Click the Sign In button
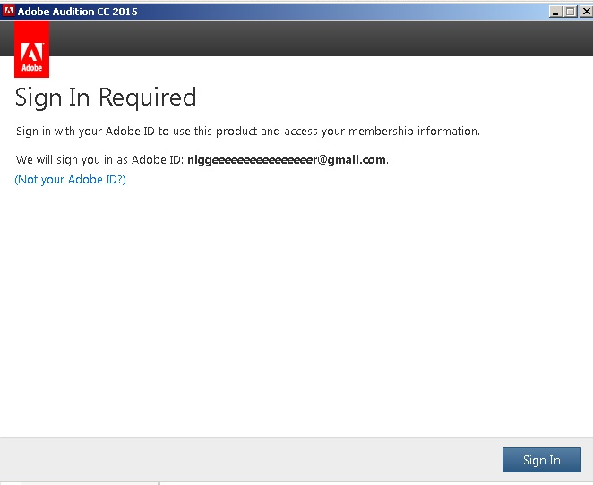The image size is (593, 485). pos(542,460)
